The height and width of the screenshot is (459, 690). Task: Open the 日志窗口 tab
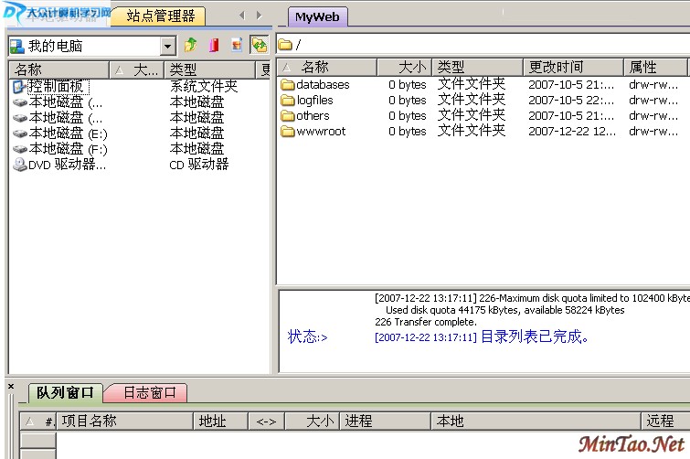(148, 393)
